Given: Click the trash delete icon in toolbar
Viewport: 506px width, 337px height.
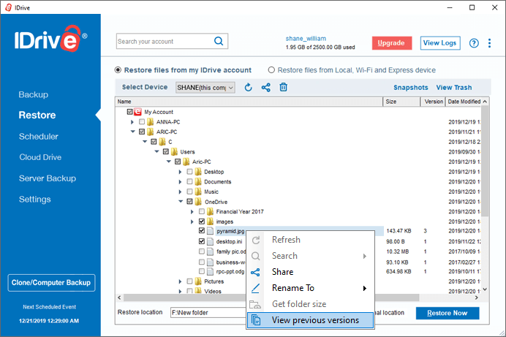Looking at the screenshot, I should (x=283, y=87).
